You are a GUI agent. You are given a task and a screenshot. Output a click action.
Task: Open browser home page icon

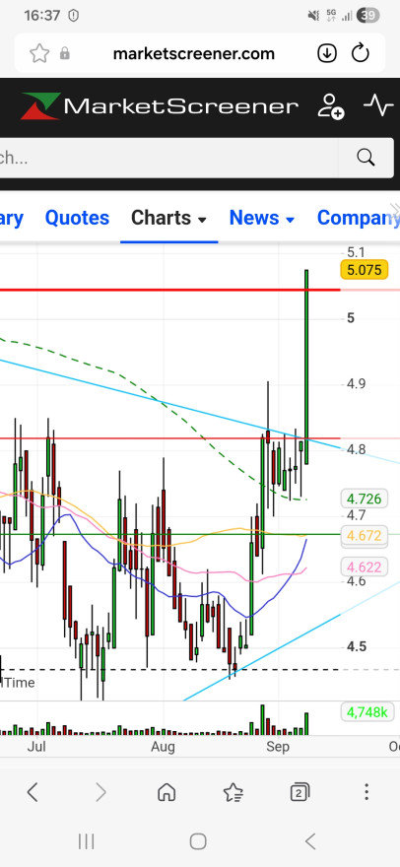167,792
